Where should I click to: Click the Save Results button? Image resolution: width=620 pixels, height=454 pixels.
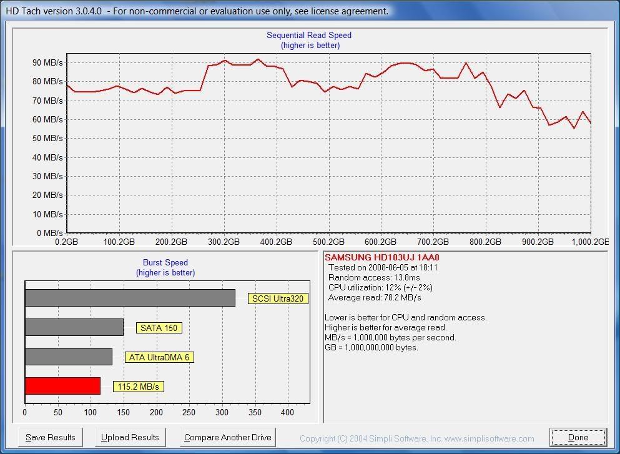tap(51, 437)
